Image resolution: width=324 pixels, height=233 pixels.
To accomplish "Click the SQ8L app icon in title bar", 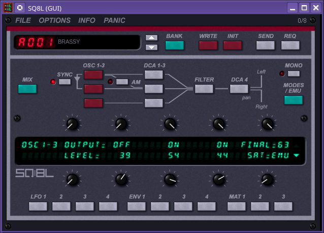I will tap(8, 8).
